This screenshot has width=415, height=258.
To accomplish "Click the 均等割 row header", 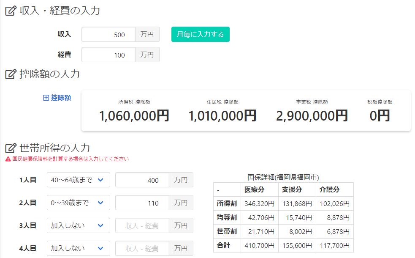I will point(227,217).
